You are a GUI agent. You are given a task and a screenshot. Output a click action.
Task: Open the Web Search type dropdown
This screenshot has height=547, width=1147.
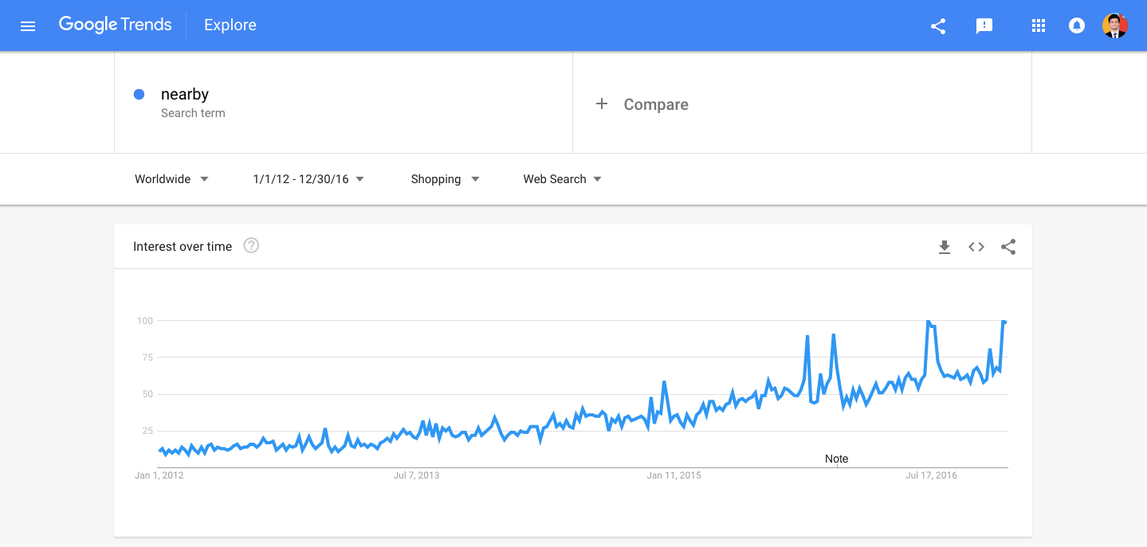(562, 179)
